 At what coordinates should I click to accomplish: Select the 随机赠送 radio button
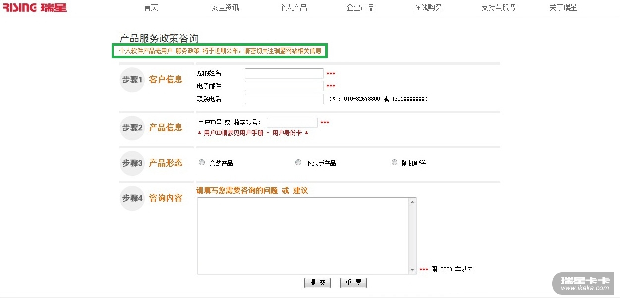(x=395, y=162)
